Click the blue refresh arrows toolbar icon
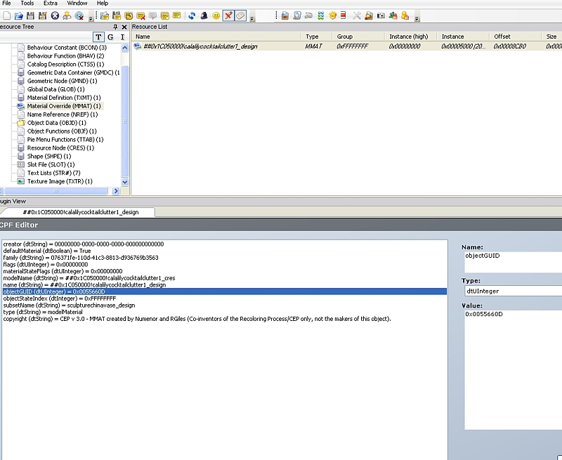This screenshot has width=562, height=460. point(192,15)
